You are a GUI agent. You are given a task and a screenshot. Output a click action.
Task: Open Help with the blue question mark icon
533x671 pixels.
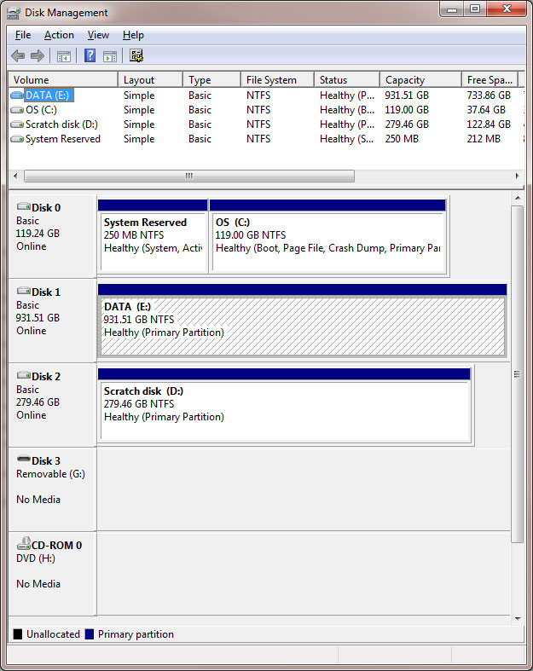pos(90,56)
